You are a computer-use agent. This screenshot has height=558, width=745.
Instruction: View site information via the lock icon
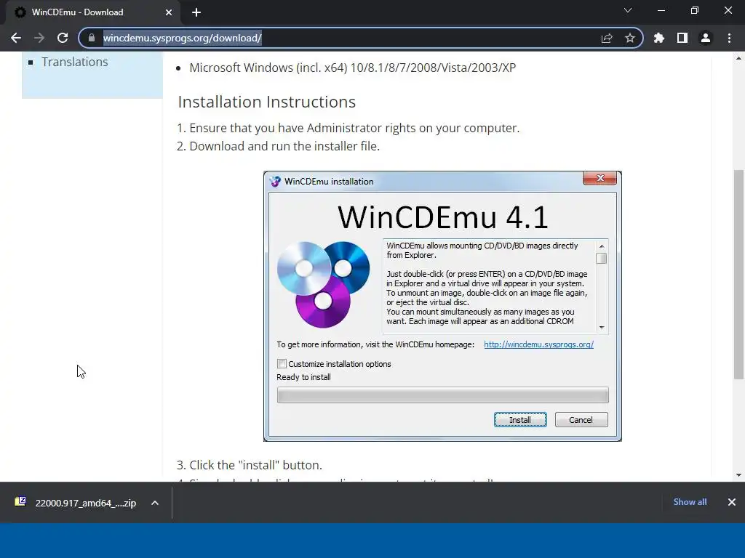pyautogui.click(x=92, y=38)
